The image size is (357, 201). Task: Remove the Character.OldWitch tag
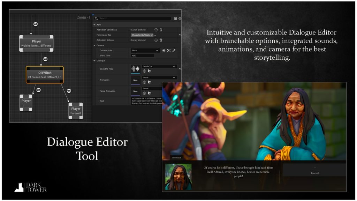click(152, 35)
